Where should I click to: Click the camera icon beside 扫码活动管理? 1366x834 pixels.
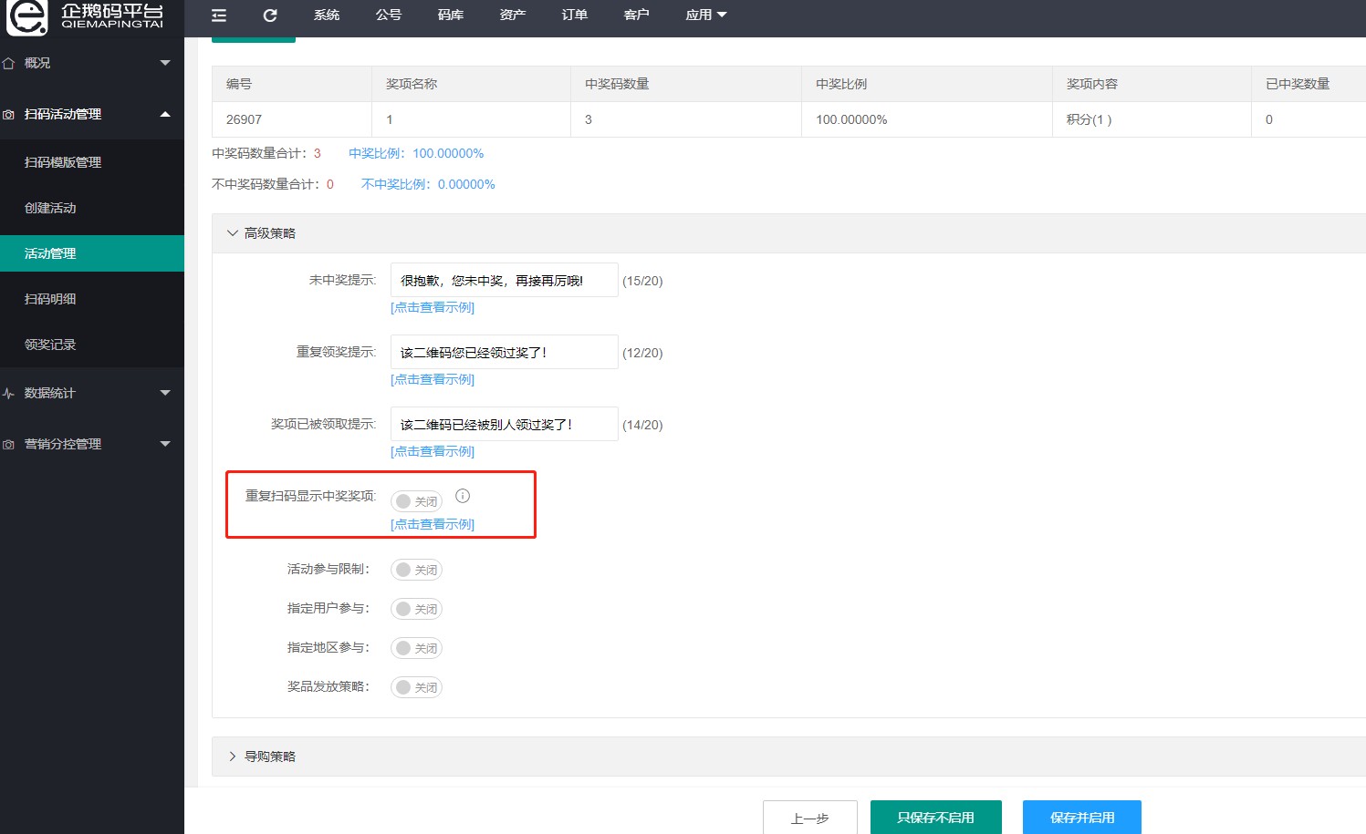coord(9,115)
